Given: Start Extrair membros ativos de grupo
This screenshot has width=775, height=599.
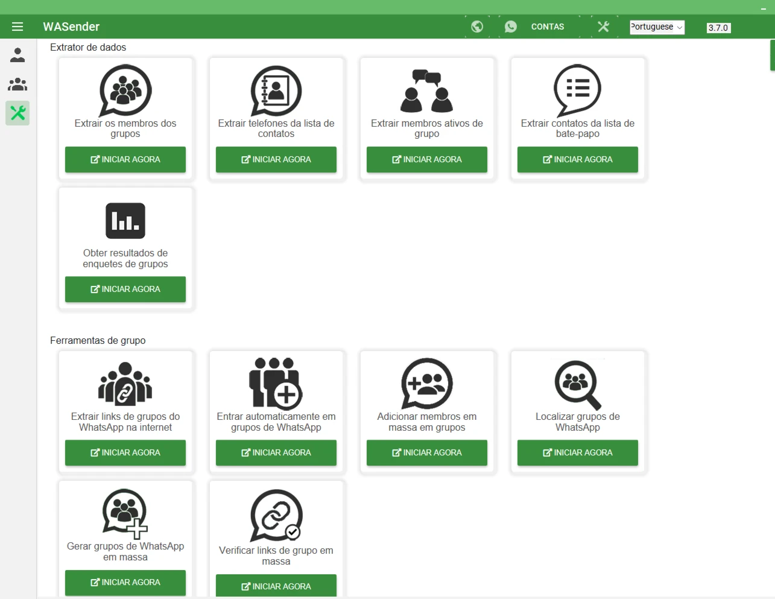Looking at the screenshot, I should click(427, 159).
